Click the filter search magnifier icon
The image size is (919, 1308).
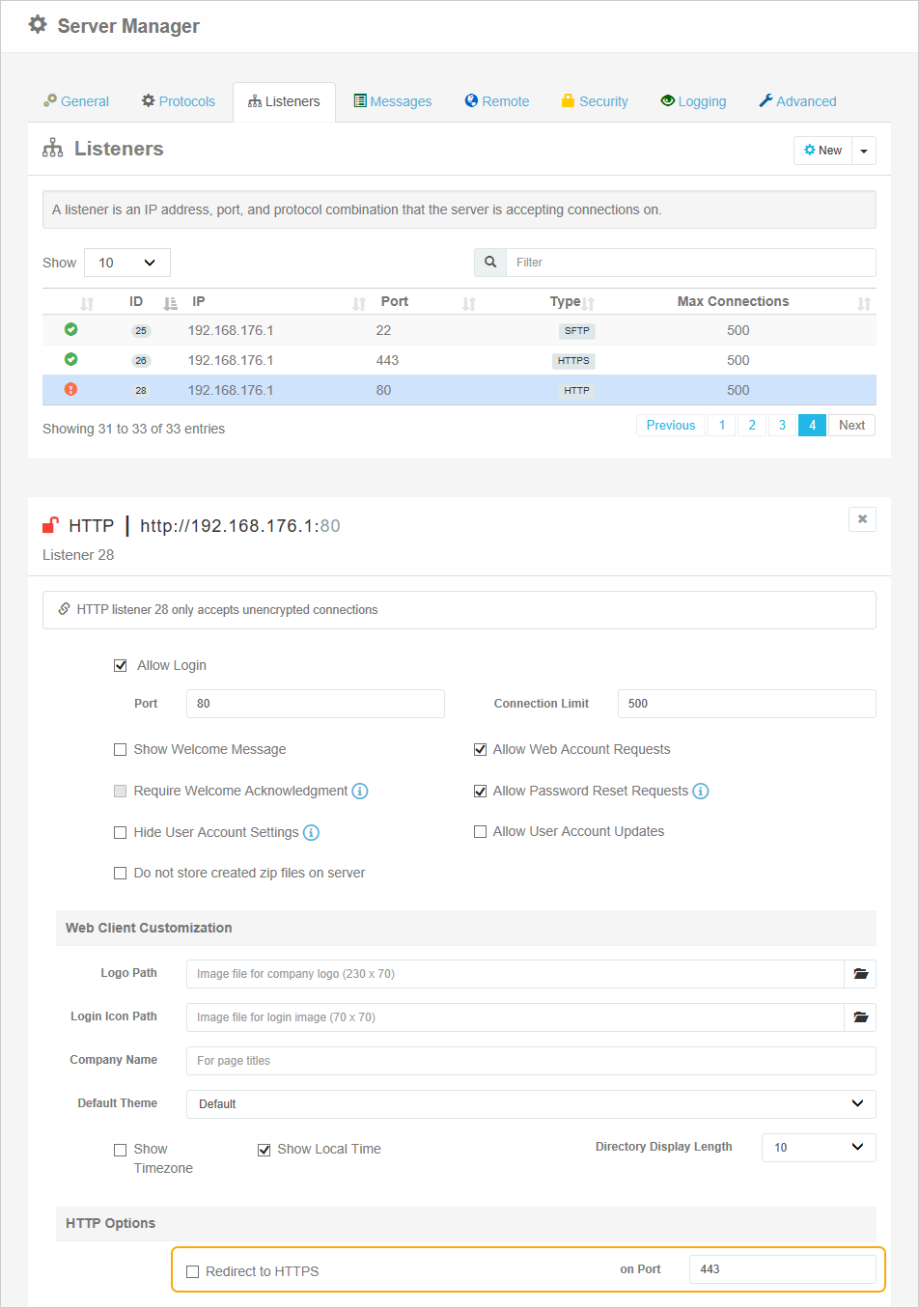490,263
